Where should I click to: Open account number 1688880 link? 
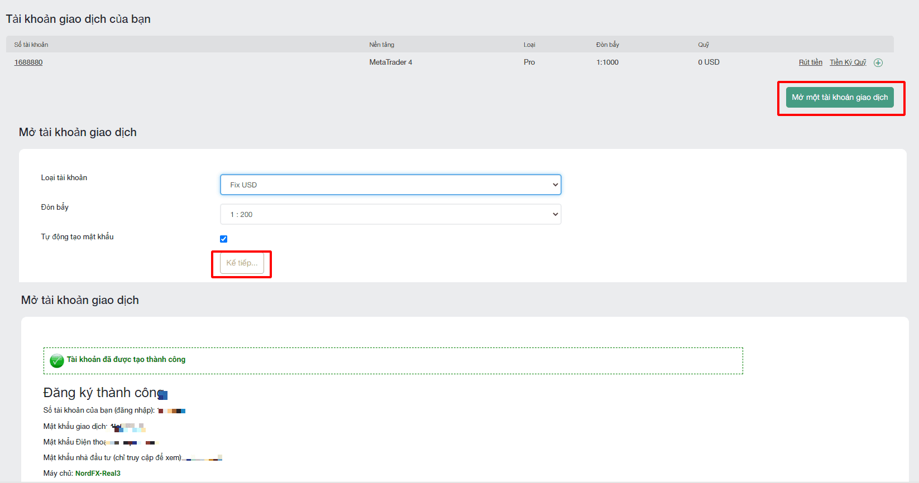click(28, 62)
